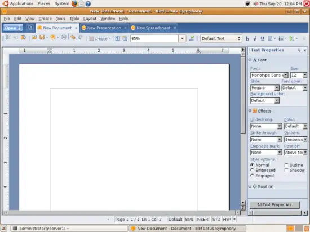The height and width of the screenshot is (232, 310).
Task: Click the Bold b icon
Action: point(247,38)
